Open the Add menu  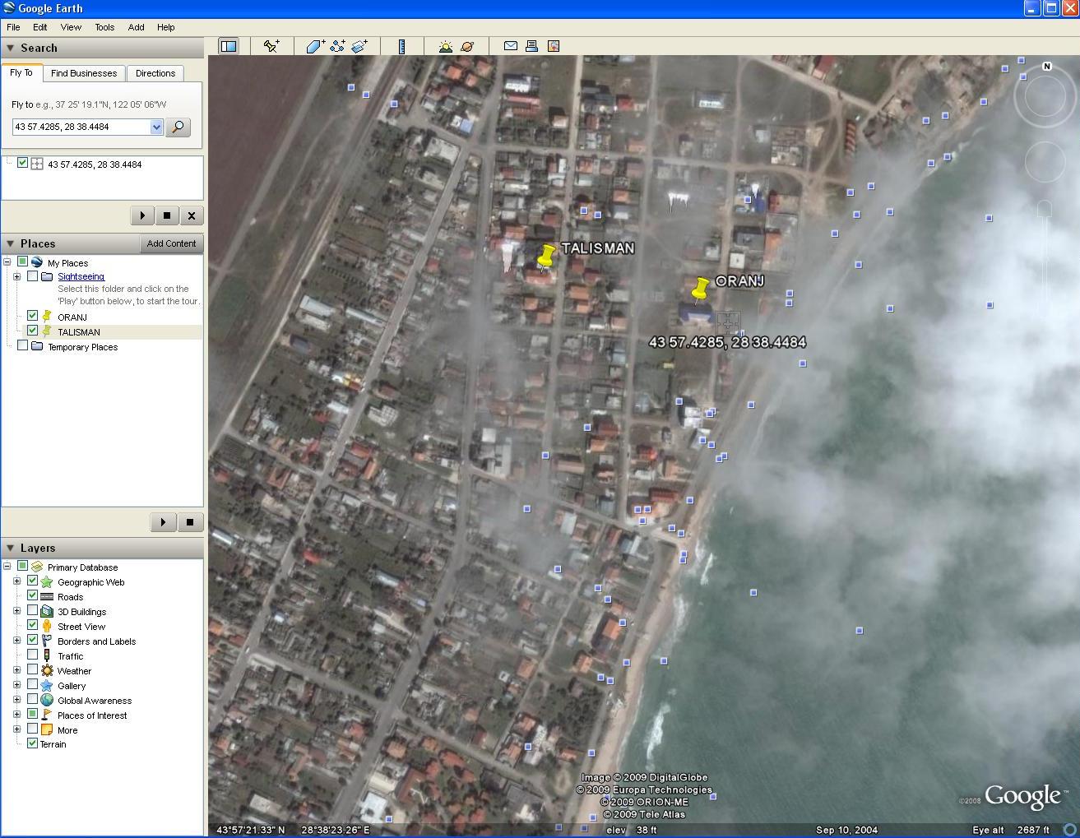point(136,27)
